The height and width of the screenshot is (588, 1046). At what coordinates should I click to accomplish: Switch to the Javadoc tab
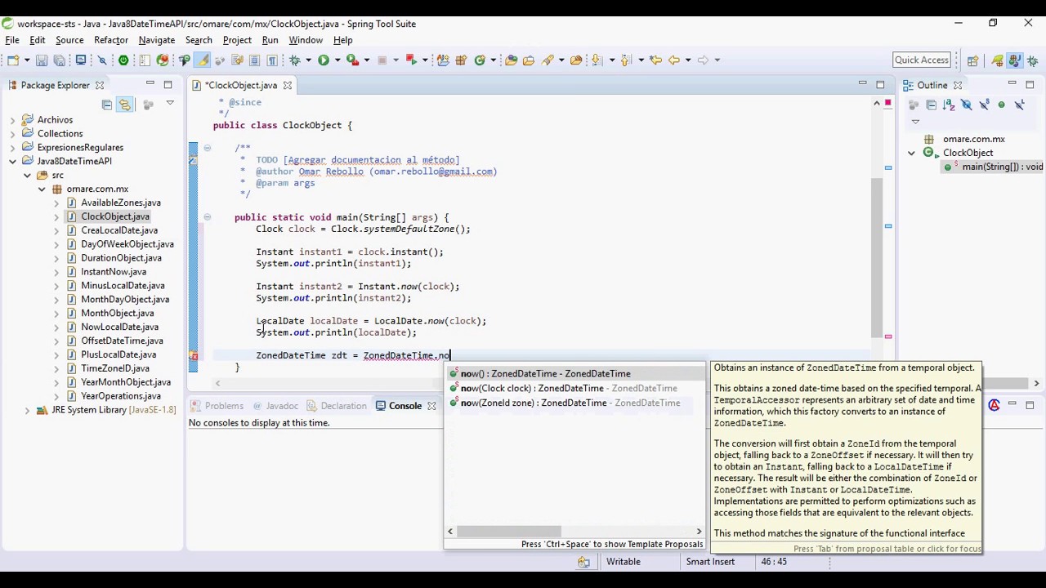point(274,406)
